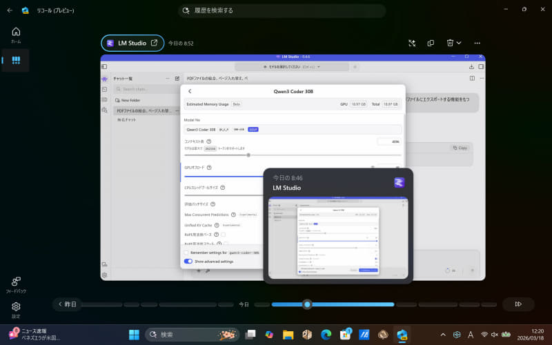Viewport: 552px width, 345px height.
Task: Open split view icon in chat header
Action: pyautogui.click(x=472, y=78)
